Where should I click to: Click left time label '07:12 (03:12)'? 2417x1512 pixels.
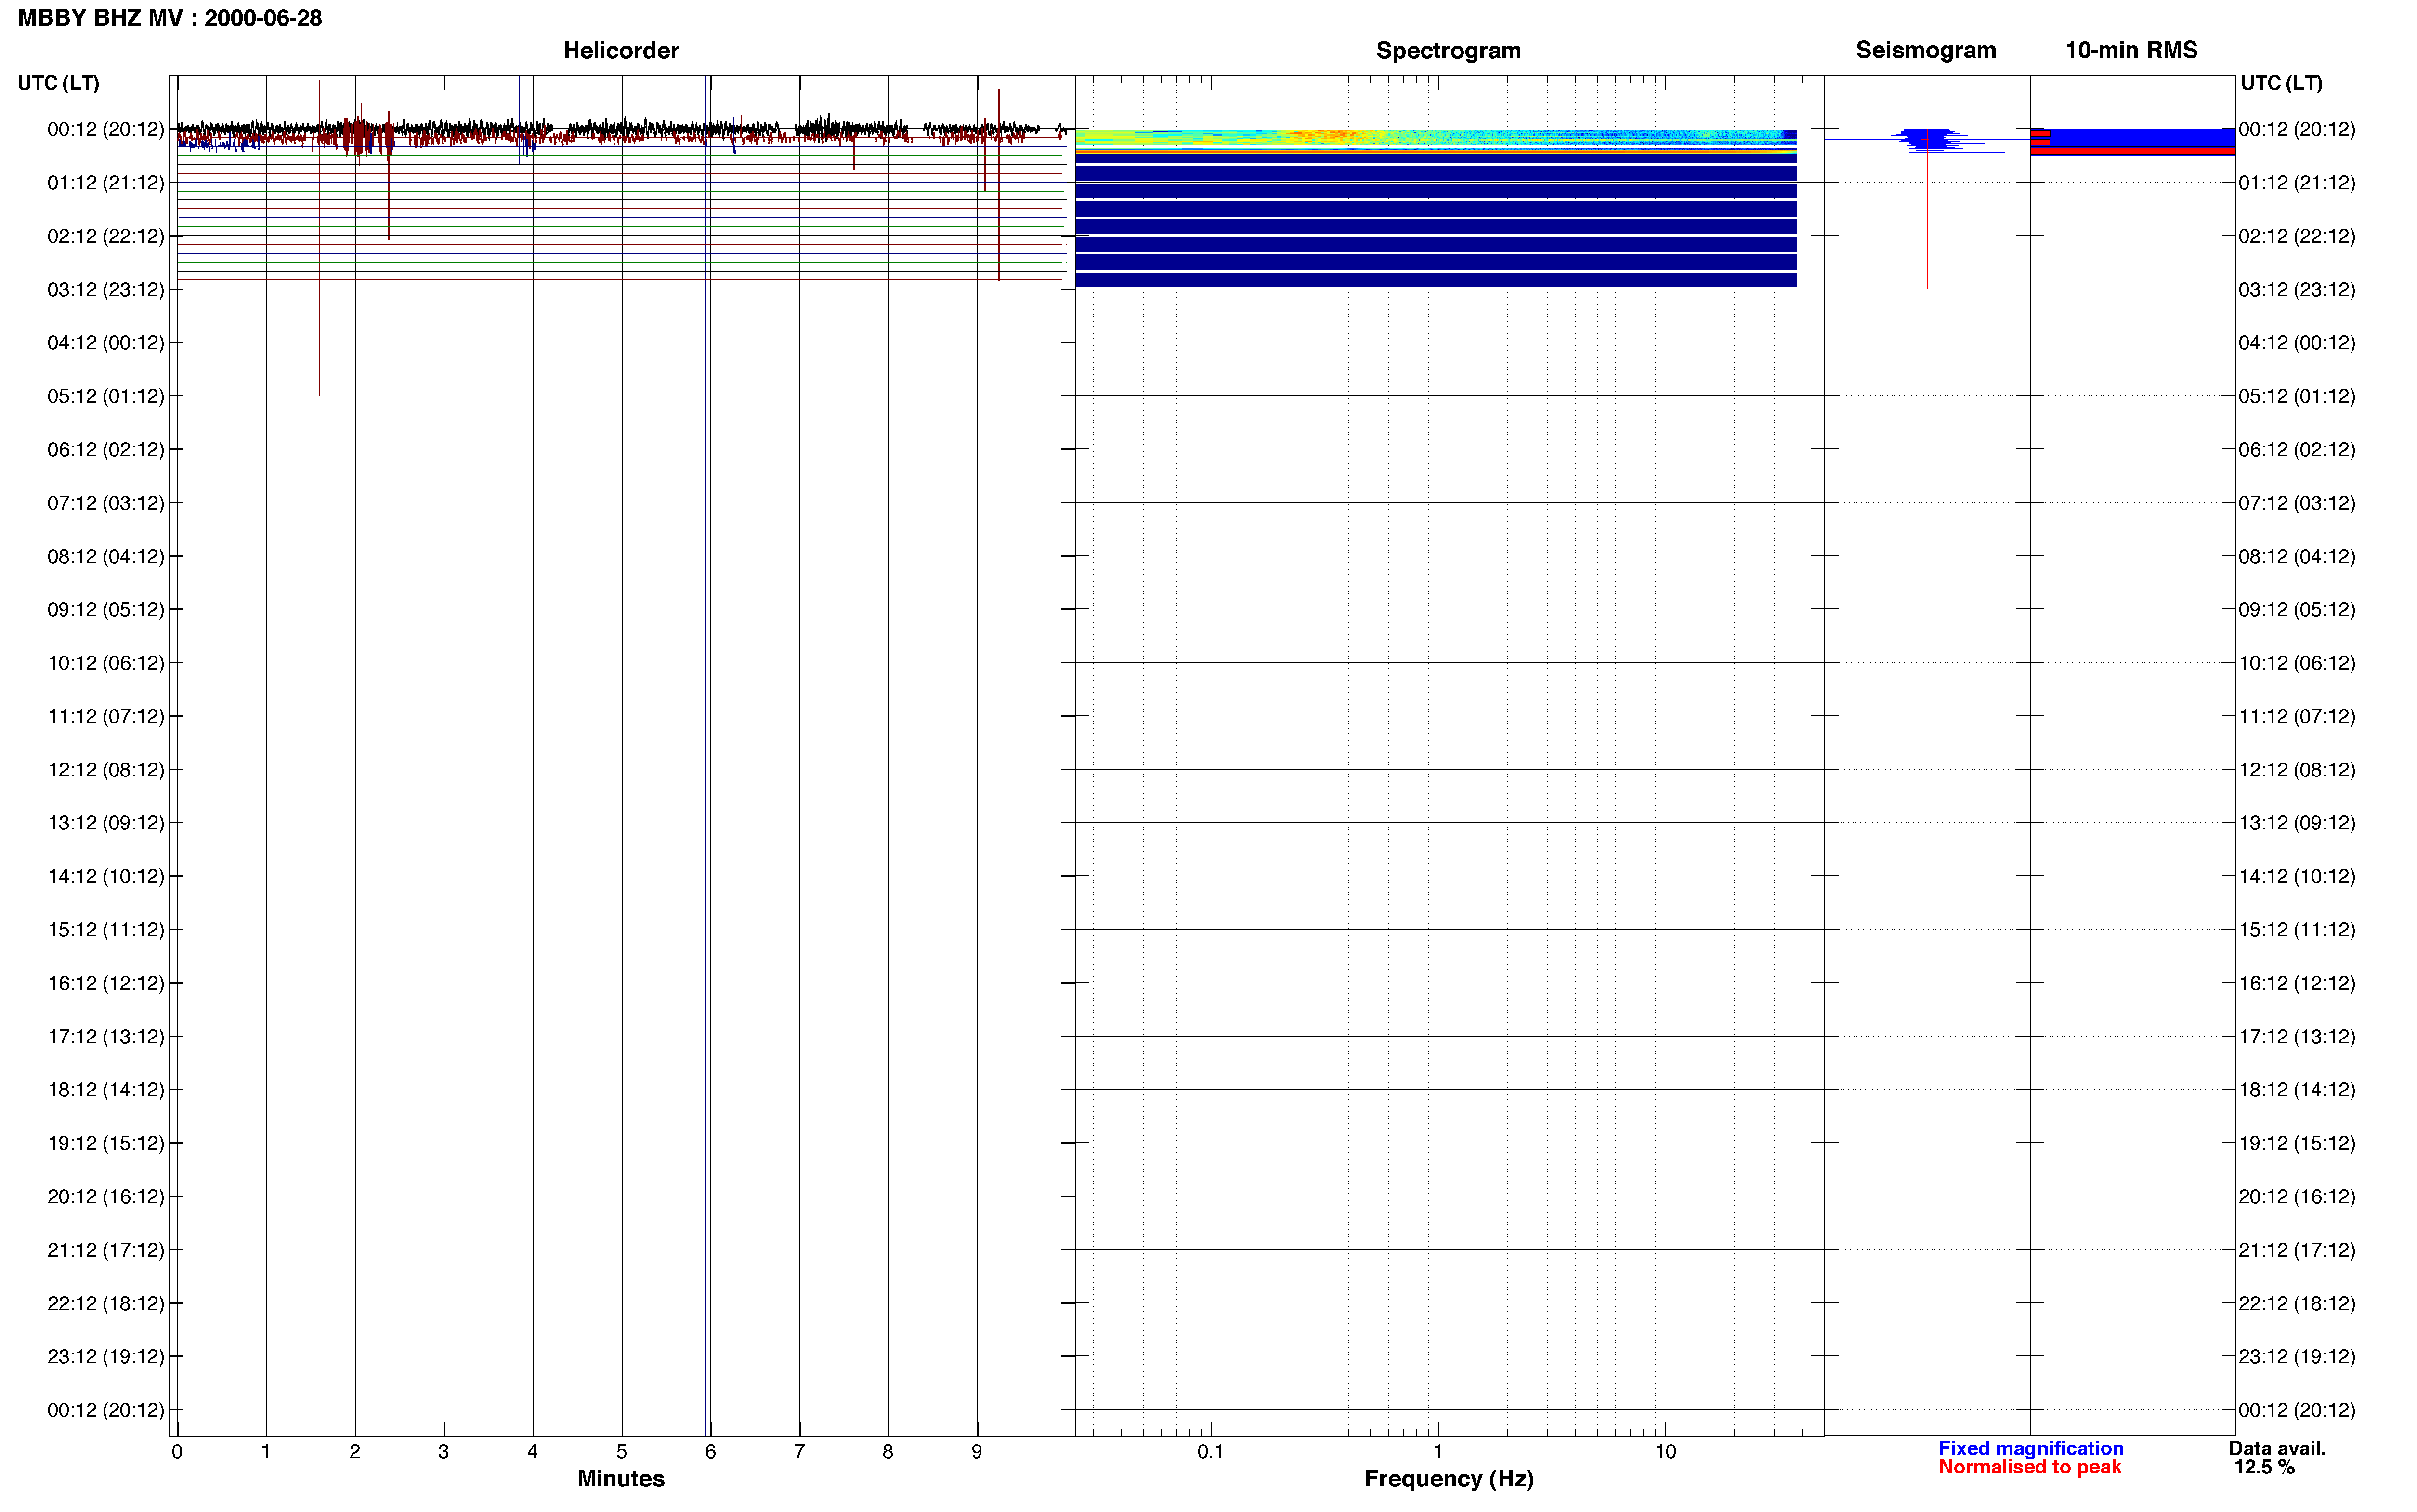[105, 503]
